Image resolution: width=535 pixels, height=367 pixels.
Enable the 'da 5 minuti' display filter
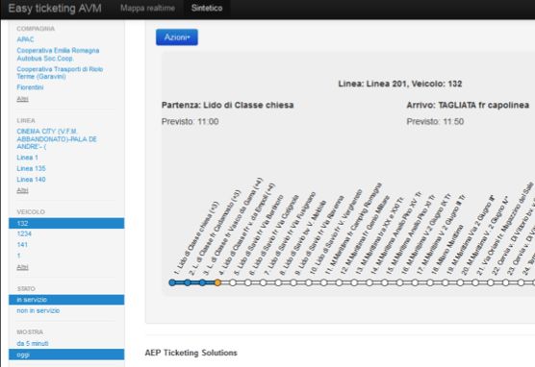coord(33,344)
